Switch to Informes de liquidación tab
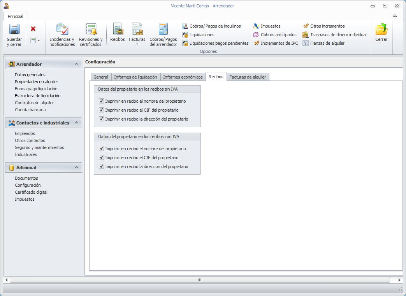This screenshot has width=406, height=296. (x=136, y=77)
